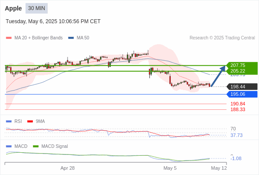
Task: Click the RSI legend blue marker
Action: 9,122
